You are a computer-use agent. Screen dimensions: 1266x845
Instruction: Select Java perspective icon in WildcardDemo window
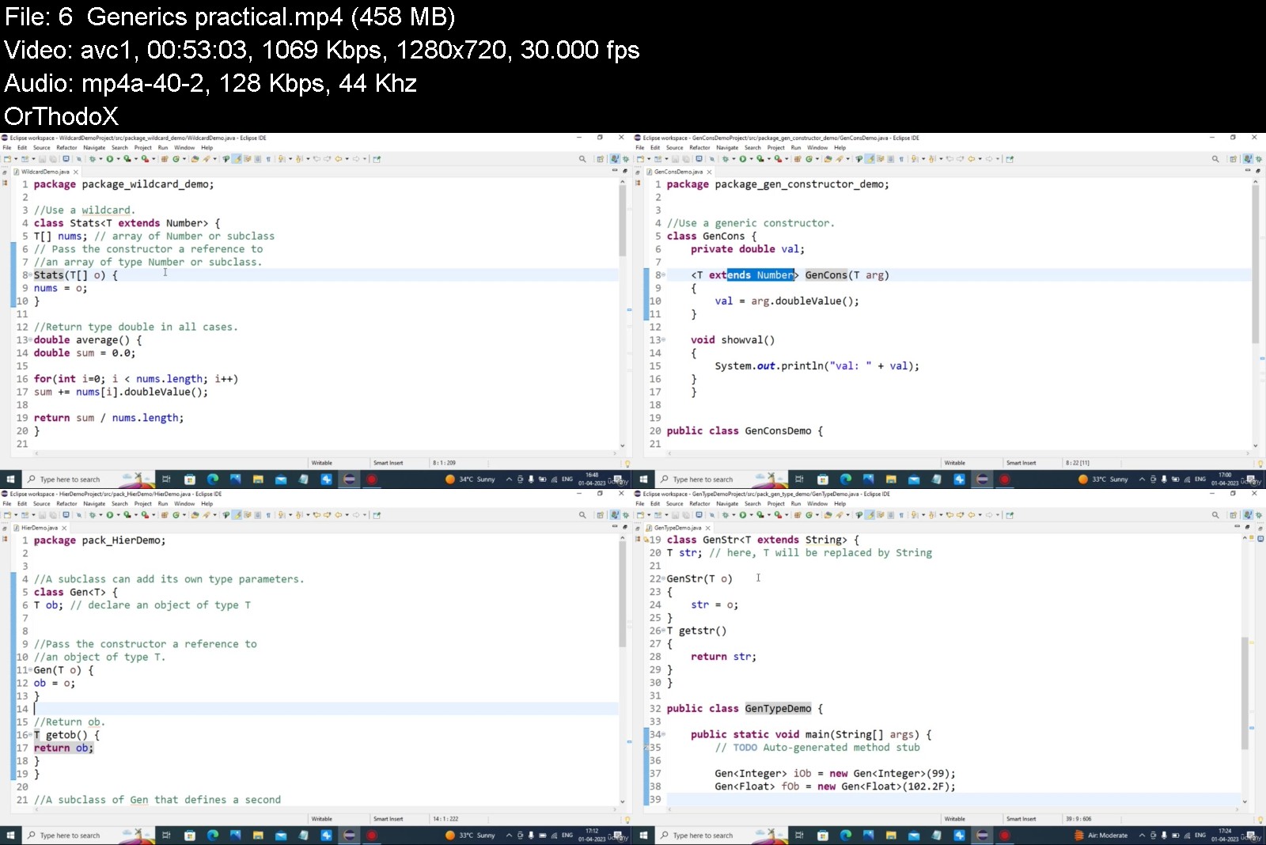[615, 158]
